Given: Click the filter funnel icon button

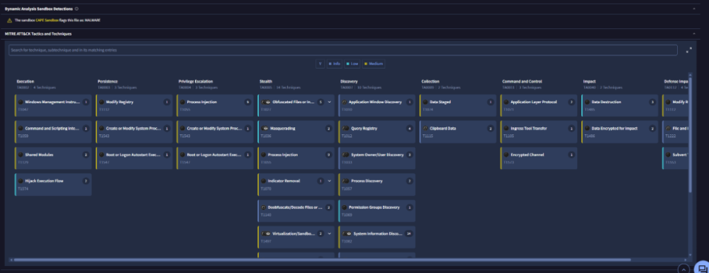Looking at the screenshot, I should click(x=320, y=64).
